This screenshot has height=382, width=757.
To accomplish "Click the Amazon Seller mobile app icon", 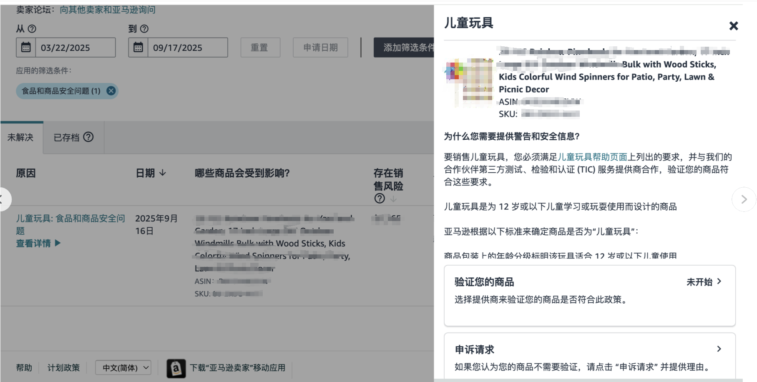I will 176,368.
